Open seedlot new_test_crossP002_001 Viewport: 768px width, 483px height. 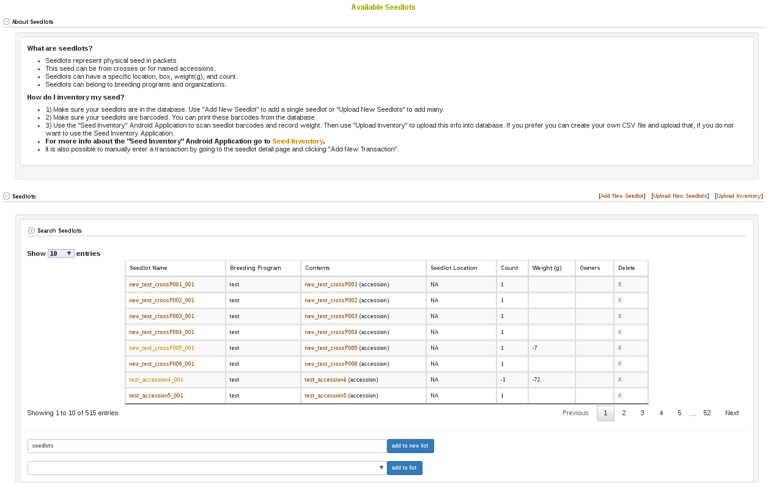[x=161, y=300]
